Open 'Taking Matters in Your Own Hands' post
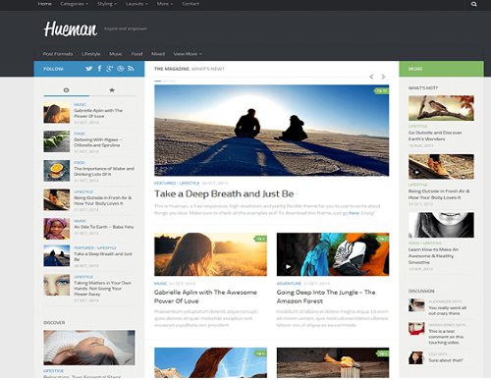Image resolution: width=491 pixels, height=380 pixels. tap(102, 289)
